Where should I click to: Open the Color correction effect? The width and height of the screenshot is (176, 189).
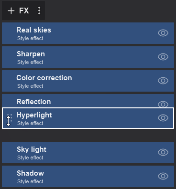(88, 81)
